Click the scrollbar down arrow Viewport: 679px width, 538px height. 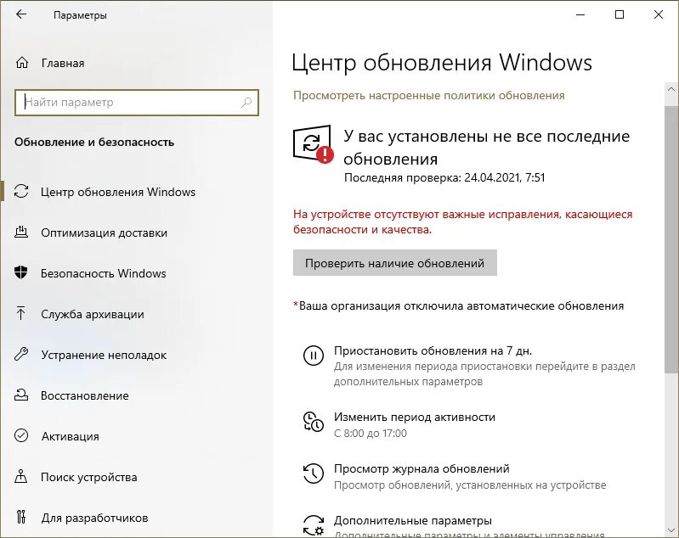point(671,530)
